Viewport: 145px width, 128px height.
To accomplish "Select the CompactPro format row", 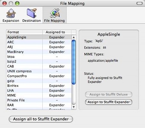I will point(39,76).
